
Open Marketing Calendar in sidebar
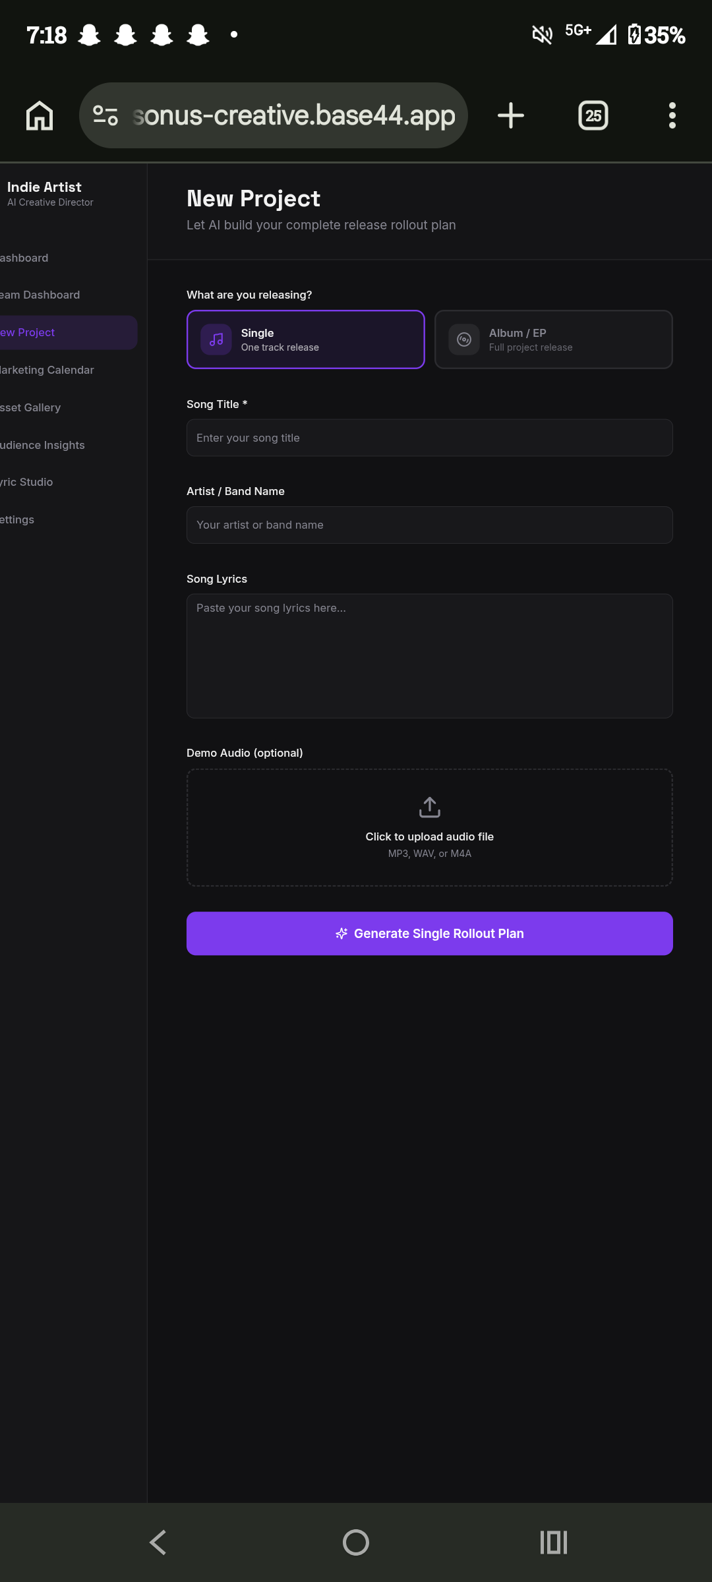coord(46,370)
